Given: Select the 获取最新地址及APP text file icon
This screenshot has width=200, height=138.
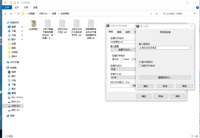Looking at the screenshot, I should coord(91,23).
